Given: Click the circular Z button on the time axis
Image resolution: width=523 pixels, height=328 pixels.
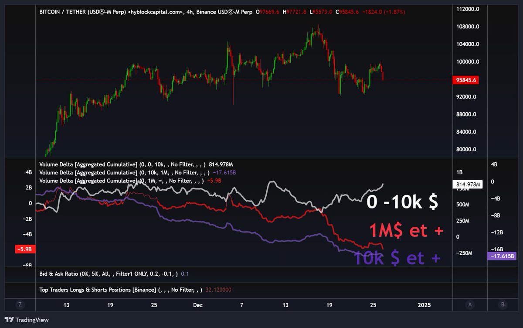Looking at the screenshot, I should tap(19, 304).
